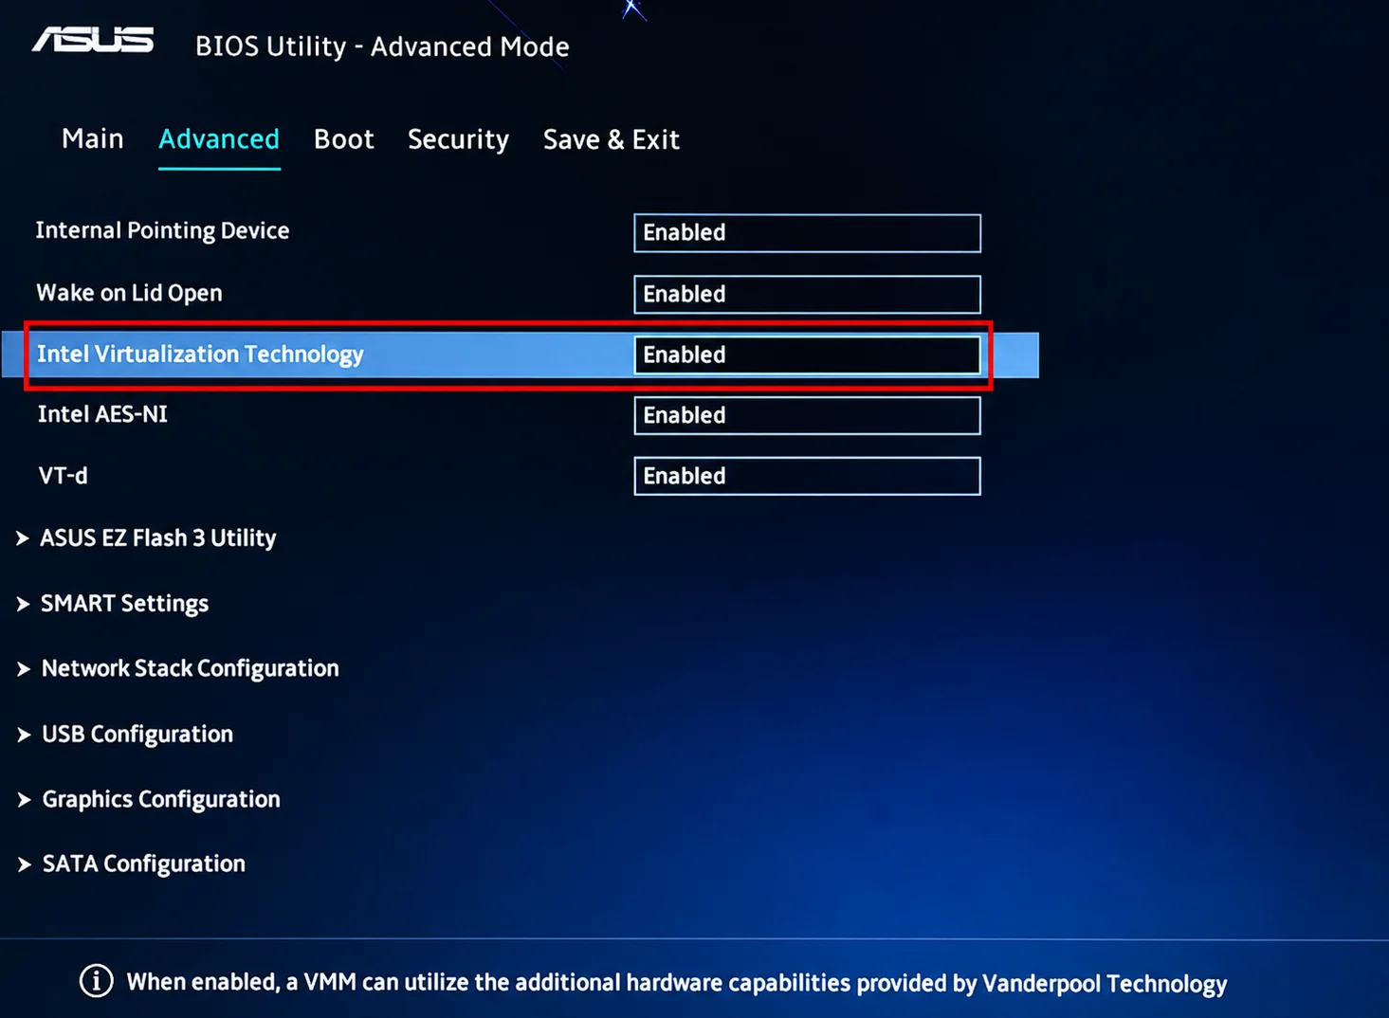1389x1018 pixels.
Task: Click the BIOS Utility - Advanced Mode title
Action: click(382, 46)
